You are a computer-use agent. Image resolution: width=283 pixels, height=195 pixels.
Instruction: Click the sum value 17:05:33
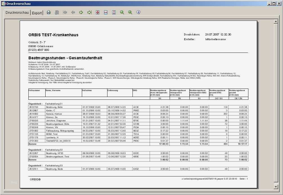coord(164,144)
